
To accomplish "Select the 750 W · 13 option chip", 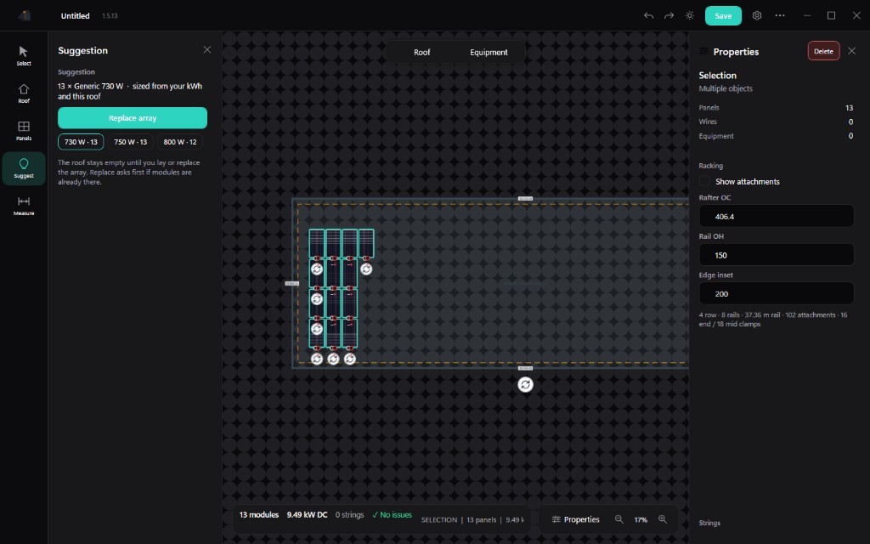I will [x=130, y=142].
